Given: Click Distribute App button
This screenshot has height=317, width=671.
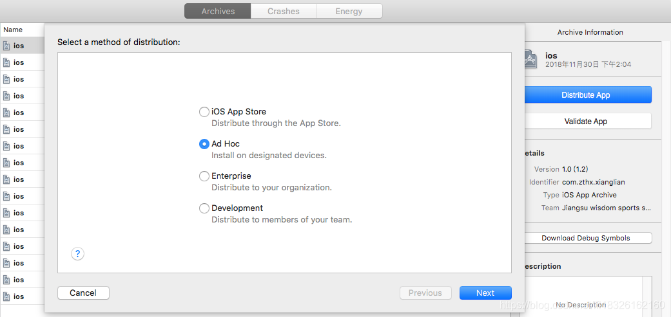Looking at the screenshot, I should (x=587, y=95).
